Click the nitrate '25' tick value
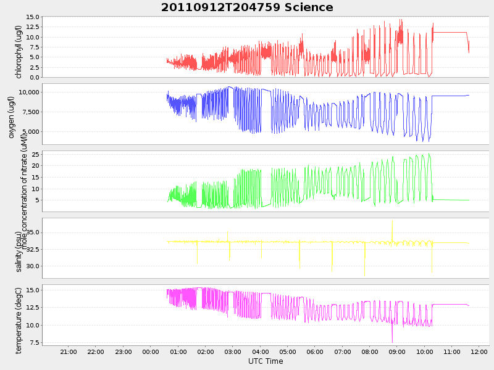Screen dimensions: 494x370 [x=36, y=154]
